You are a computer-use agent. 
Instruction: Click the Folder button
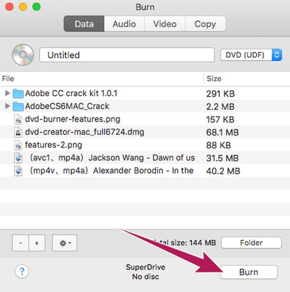point(251,243)
